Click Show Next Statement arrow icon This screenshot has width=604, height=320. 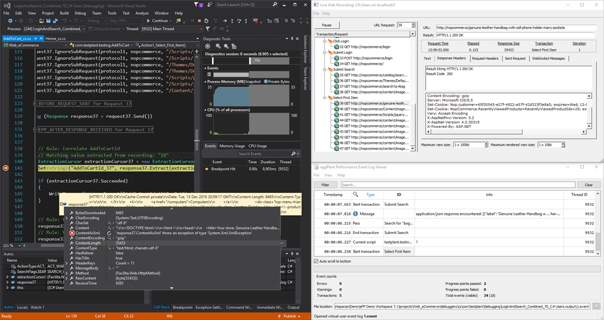224,21
